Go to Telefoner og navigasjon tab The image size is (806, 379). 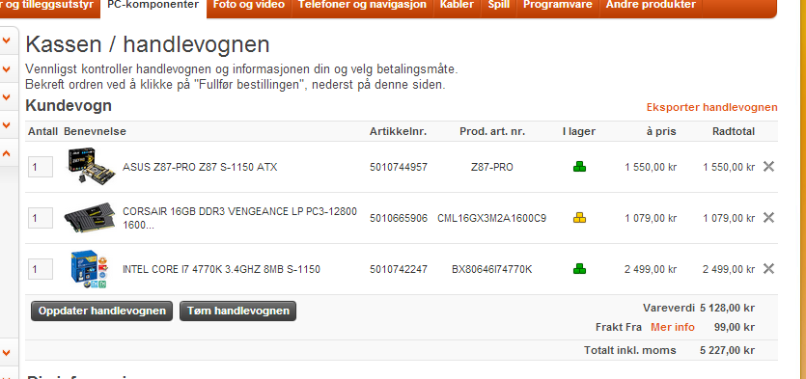coord(362,5)
